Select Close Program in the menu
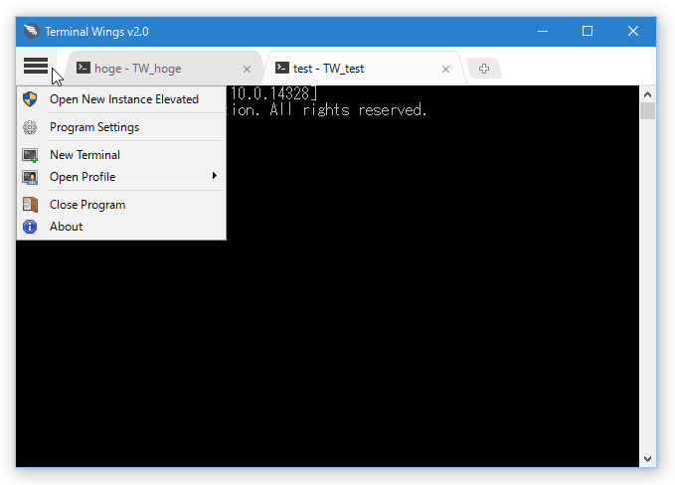This screenshot has width=675, height=485. 121,205
